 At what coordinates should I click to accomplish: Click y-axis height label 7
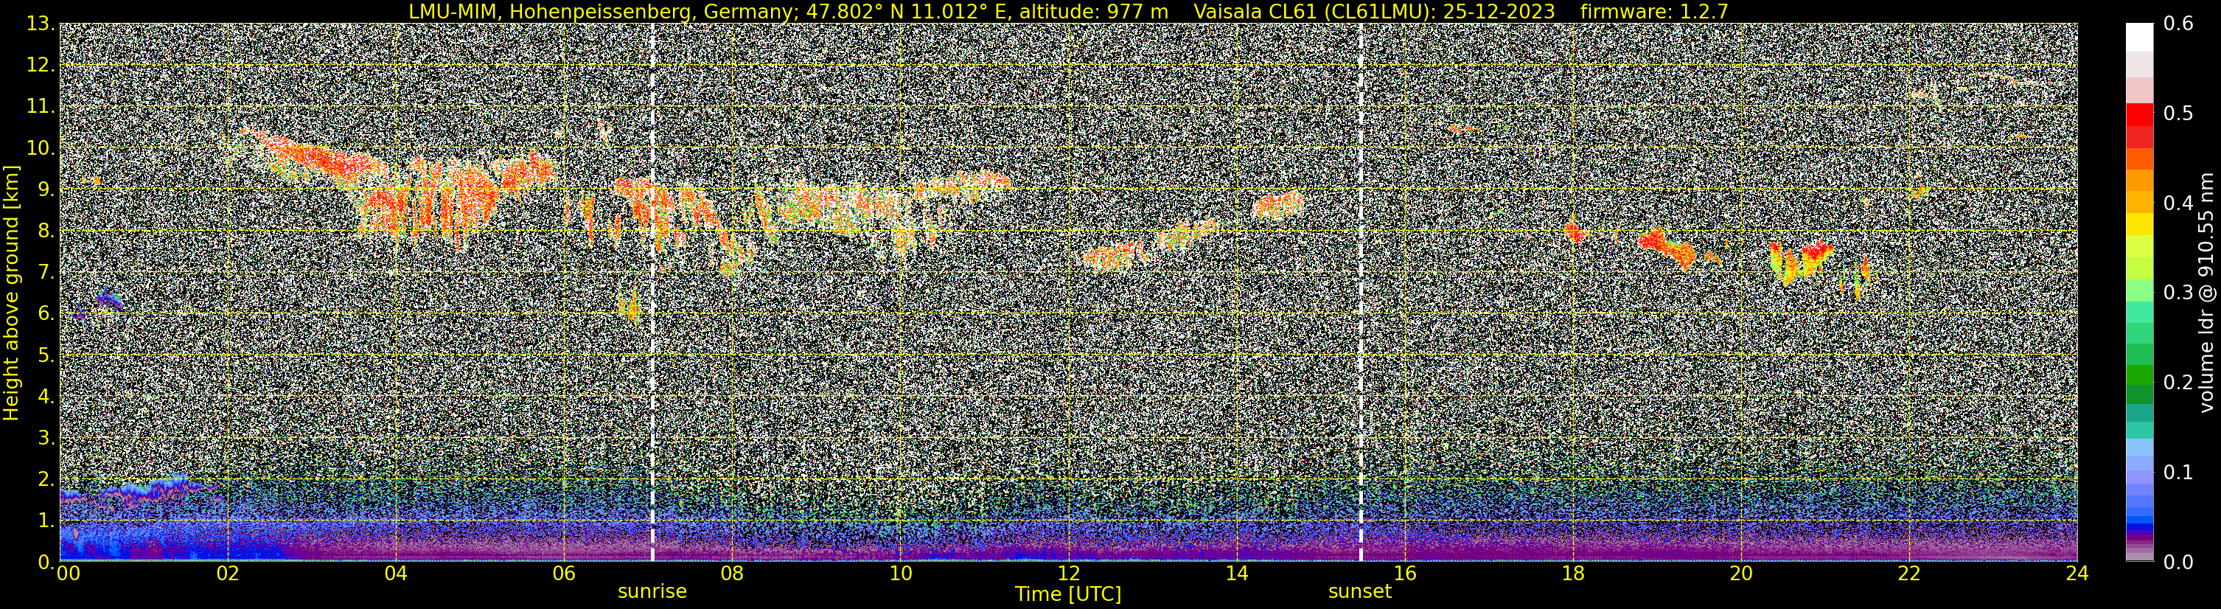(x=45, y=273)
